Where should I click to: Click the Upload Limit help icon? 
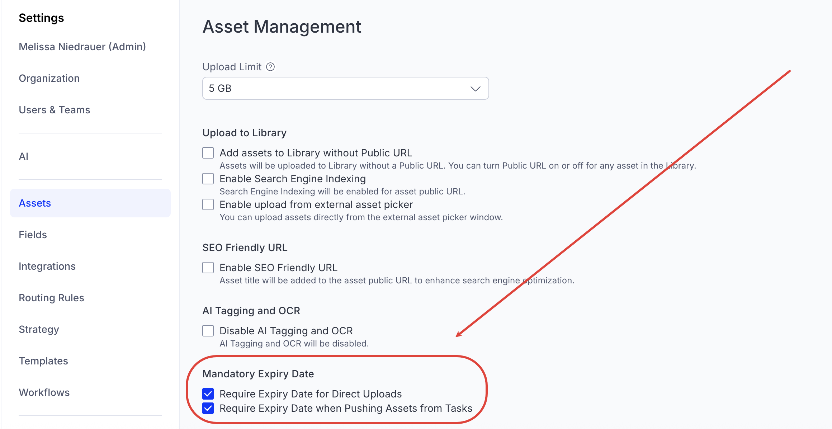[x=270, y=67]
